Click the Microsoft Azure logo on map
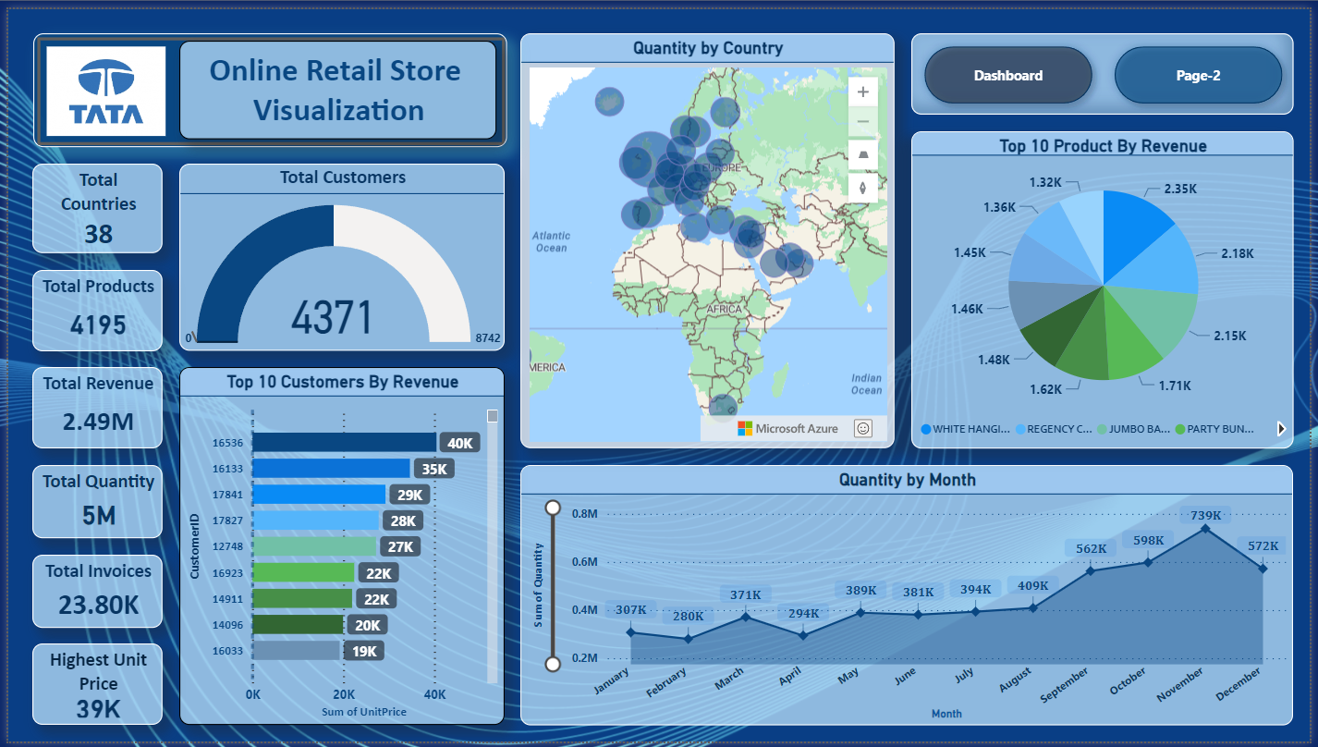Image resolution: width=1318 pixels, height=747 pixels. 787,428
